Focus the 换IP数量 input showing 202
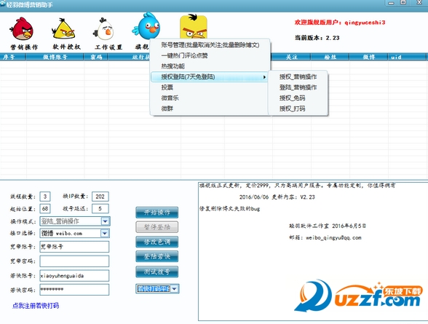 click(100, 197)
